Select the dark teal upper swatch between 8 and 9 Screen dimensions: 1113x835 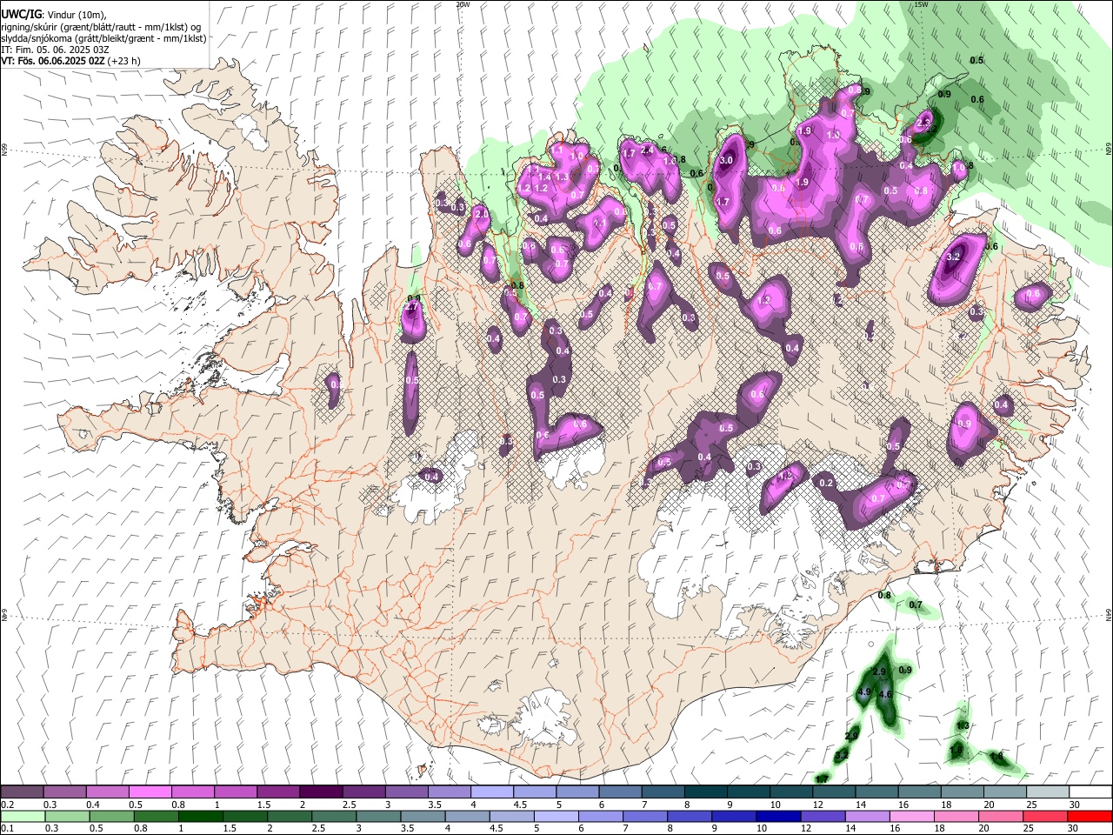(x=705, y=792)
